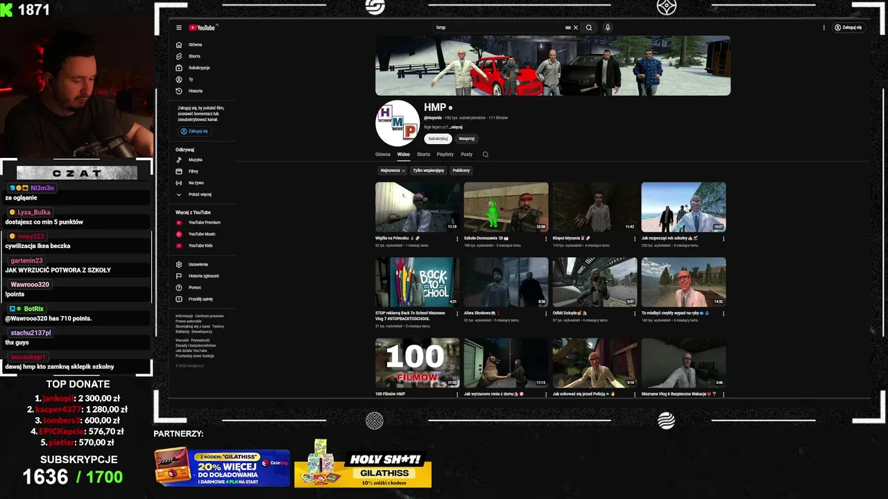
Task: Click the YouTube logo
Action: (203, 28)
